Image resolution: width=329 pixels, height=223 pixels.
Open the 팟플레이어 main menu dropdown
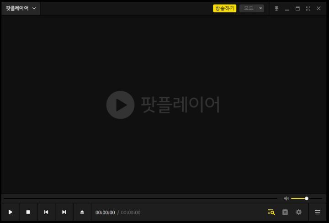[21, 8]
